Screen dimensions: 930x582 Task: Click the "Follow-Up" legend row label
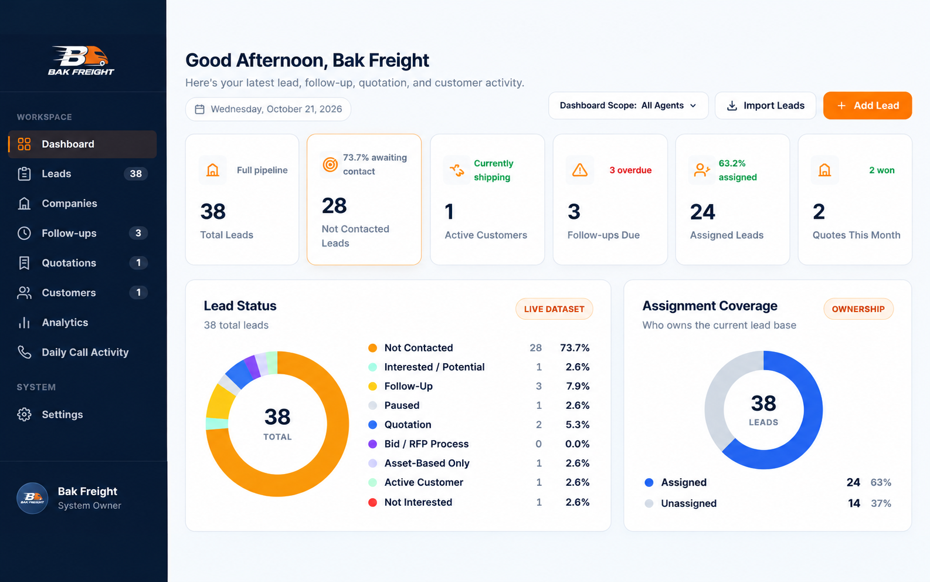point(409,386)
